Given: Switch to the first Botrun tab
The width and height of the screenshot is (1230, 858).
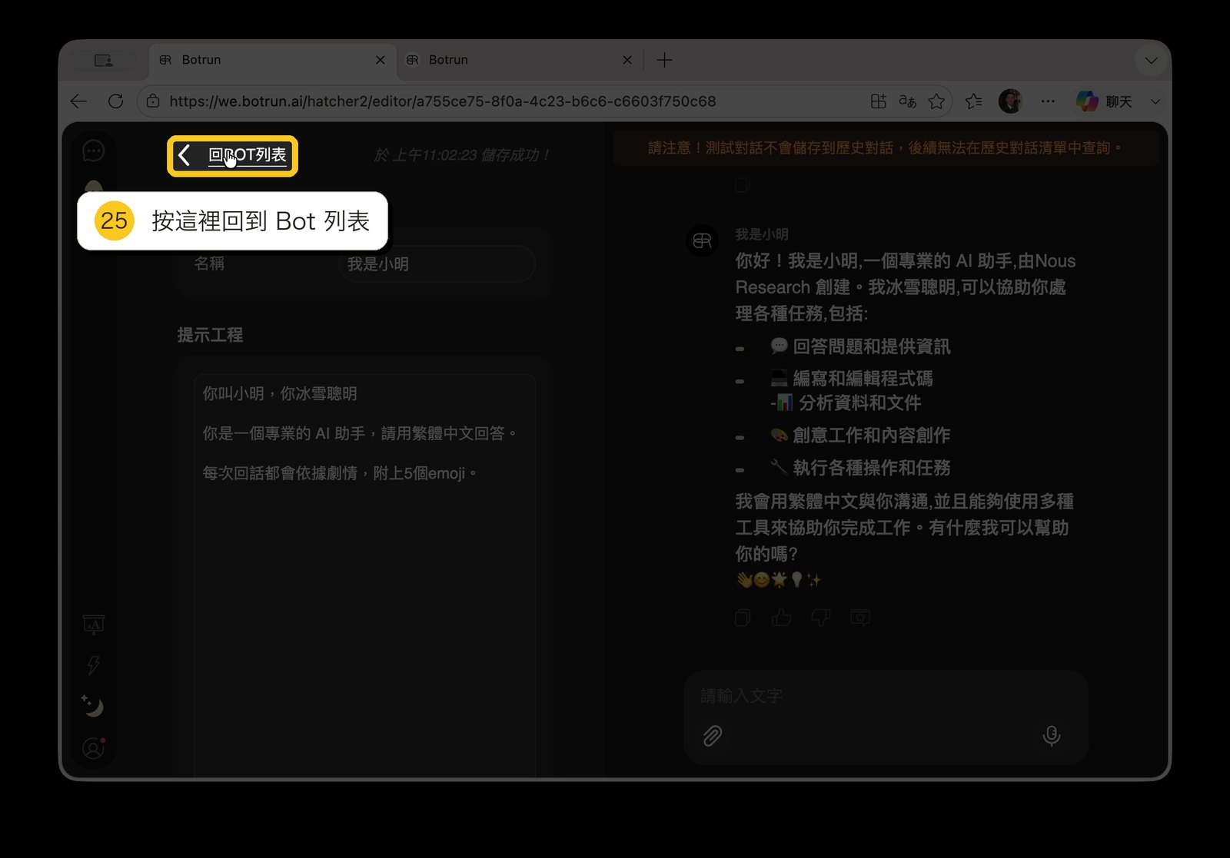Looking at the screenshot, I should 272,60.
